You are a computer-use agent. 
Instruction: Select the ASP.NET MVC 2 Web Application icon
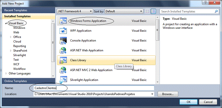point(63,70)
